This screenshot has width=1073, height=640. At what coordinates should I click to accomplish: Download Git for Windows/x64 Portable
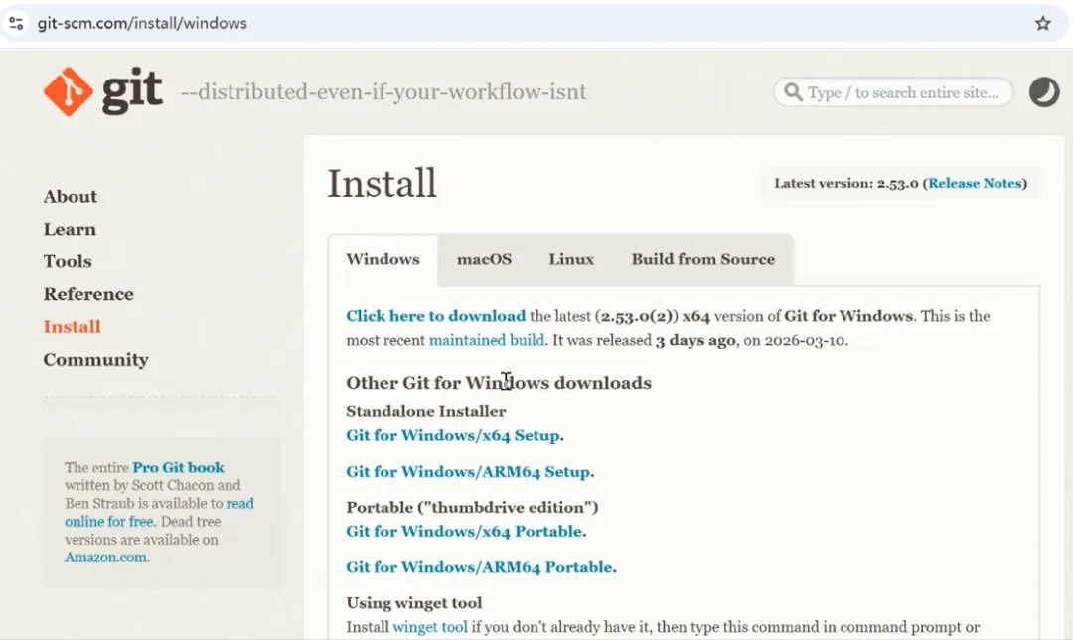465,531
